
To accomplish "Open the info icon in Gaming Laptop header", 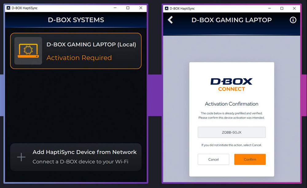I will tap(293, 20).
